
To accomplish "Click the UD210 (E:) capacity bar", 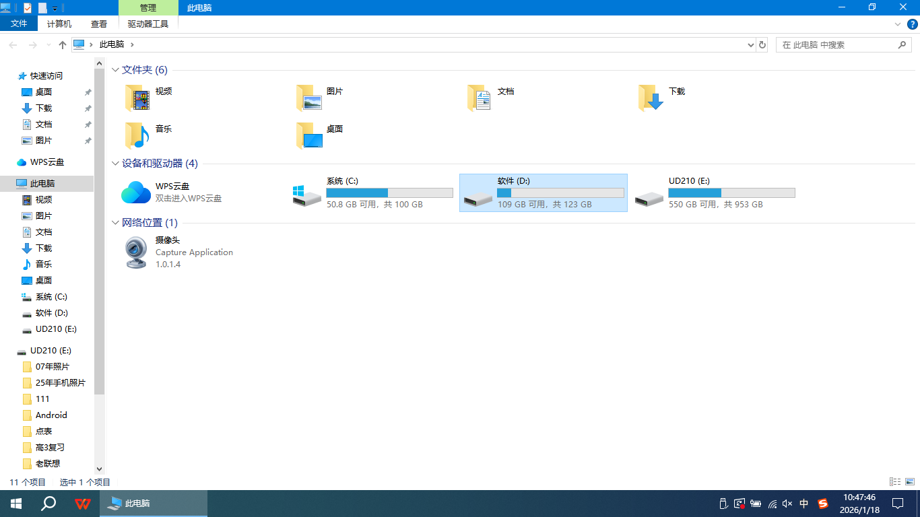I will click(731, 193).
